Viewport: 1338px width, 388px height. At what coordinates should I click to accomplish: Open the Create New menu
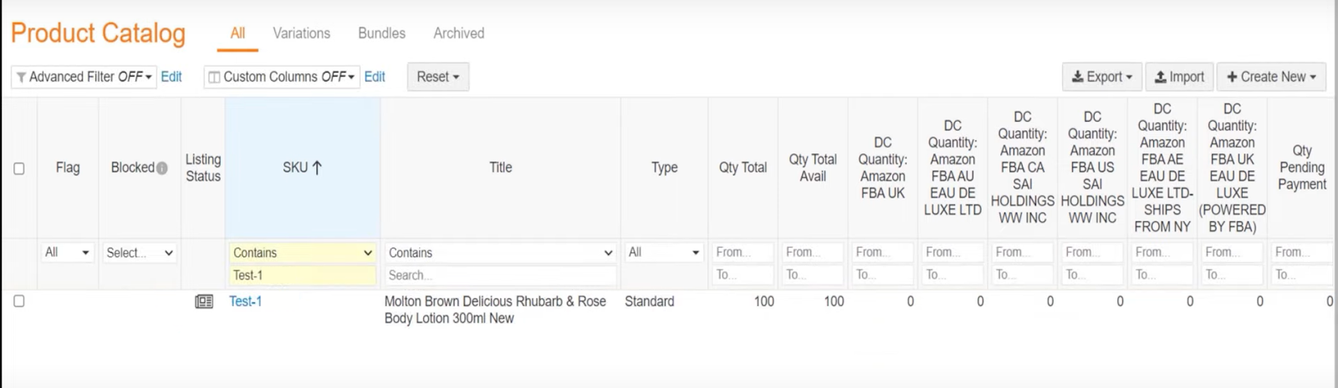1271,77
